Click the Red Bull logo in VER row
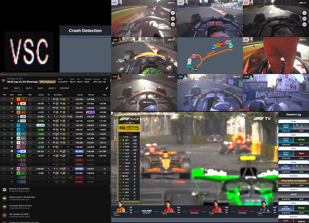 point(12,116)
